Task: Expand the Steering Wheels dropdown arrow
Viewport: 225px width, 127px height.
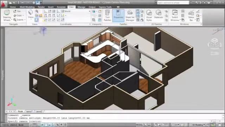Action: tap(12, 20)
